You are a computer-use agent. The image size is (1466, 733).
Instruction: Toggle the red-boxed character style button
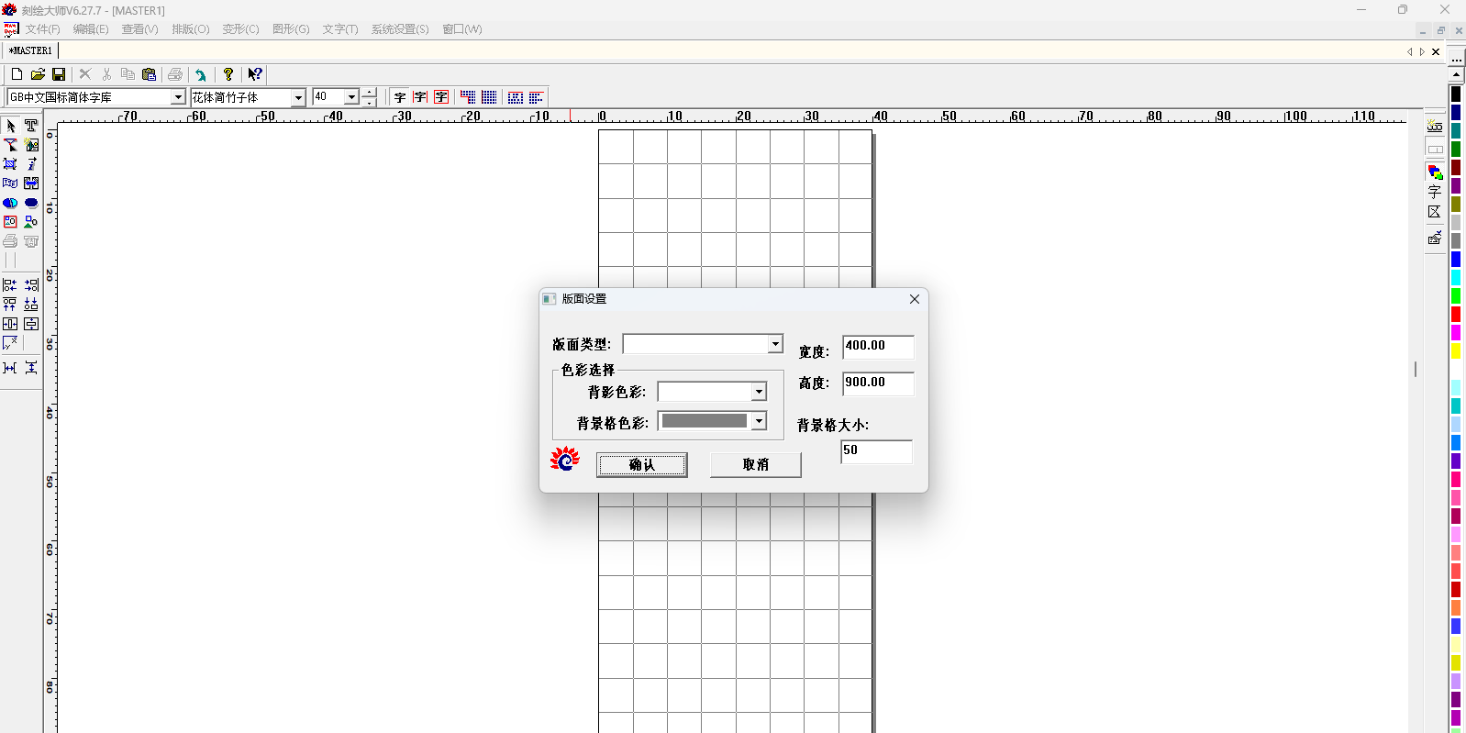441,97
